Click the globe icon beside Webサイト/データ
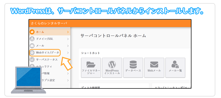This screenshot has width=221, height=98. point(32,53)
